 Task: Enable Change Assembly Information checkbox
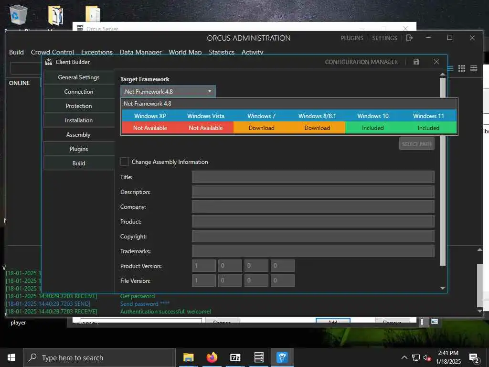pyautogui.click(x=125, y=162)
